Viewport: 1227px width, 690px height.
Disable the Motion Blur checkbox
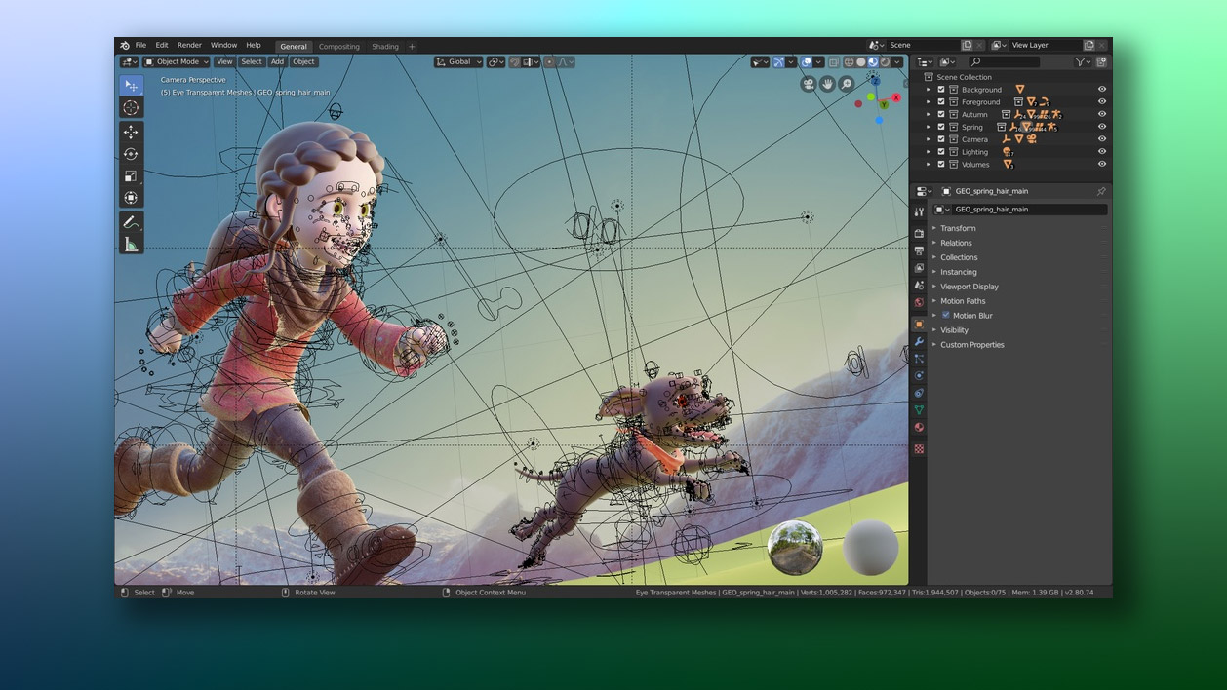pos(946,316)
